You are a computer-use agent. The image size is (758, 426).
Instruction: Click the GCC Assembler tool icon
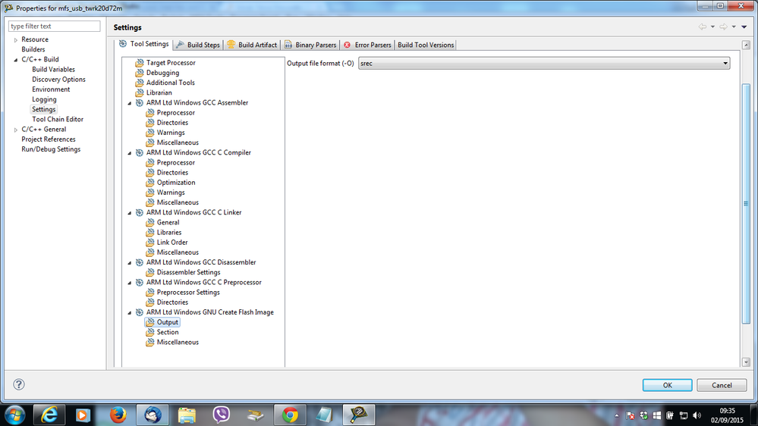[x=139, y=102]
